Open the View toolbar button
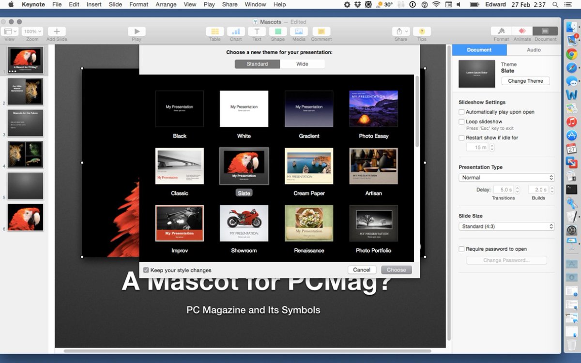Image resolution: width=581 pixels, height=363 pixels. point(10,31)
